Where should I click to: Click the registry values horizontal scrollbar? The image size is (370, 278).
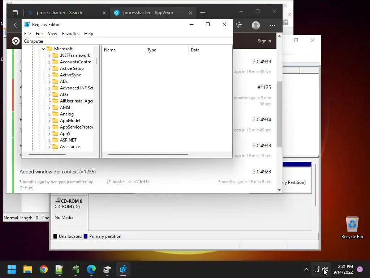point(148,155)
